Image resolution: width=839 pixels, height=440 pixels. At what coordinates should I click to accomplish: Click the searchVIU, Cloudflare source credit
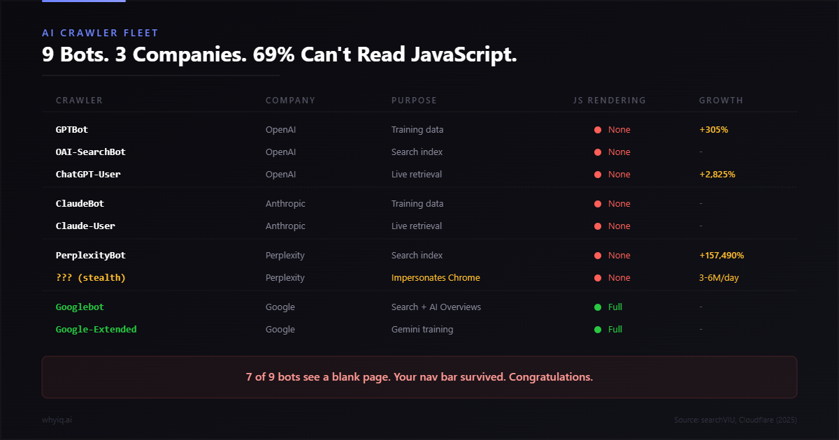point(736,420)
